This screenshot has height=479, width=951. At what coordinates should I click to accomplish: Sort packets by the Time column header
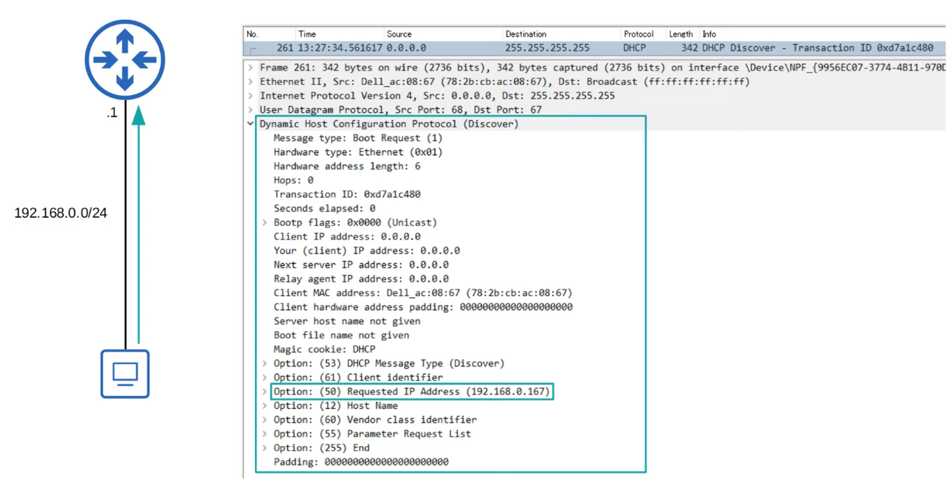click(307, 34)
